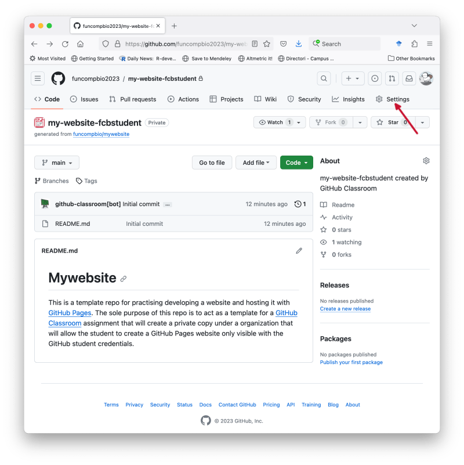The width and height of the screenshot is (464, 465).
Task: Expand the green Code dropdown
Action: coord(296,163)
